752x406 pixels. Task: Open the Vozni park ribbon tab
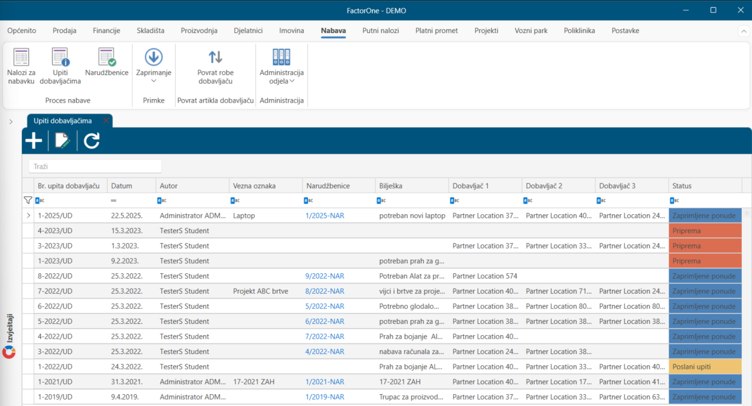pyautogui.click(x=531, y=31)
